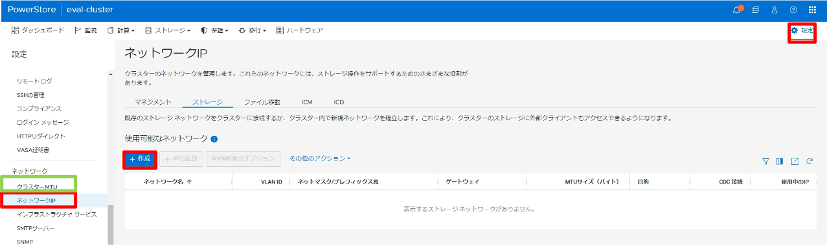The height and width of the screenshot is (245, 827).
Task: Expand 計算 dropdown menu
Action: click(x=121, y=30)
